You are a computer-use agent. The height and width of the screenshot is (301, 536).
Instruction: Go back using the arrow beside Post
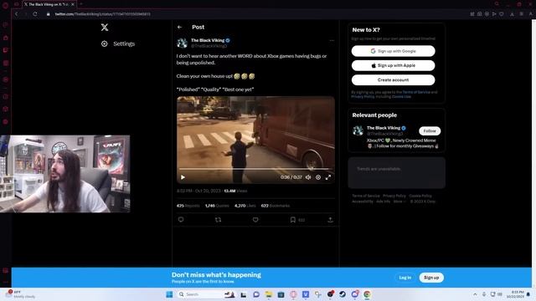180,27
